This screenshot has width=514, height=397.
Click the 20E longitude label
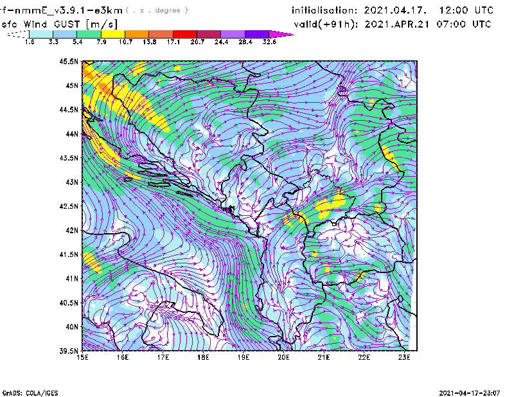point(283,357)
